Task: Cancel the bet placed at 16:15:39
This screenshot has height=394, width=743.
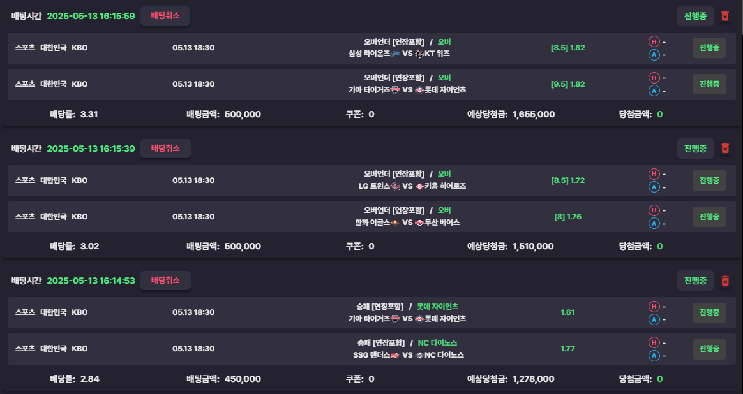Action: (165, 148)
